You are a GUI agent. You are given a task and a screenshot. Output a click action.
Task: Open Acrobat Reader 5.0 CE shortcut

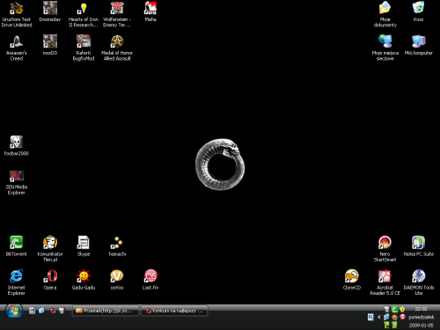click(x=385, y=282)
